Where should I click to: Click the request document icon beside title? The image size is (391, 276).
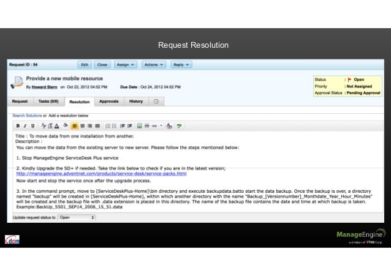pyautogui.click(x=17, y=83)
